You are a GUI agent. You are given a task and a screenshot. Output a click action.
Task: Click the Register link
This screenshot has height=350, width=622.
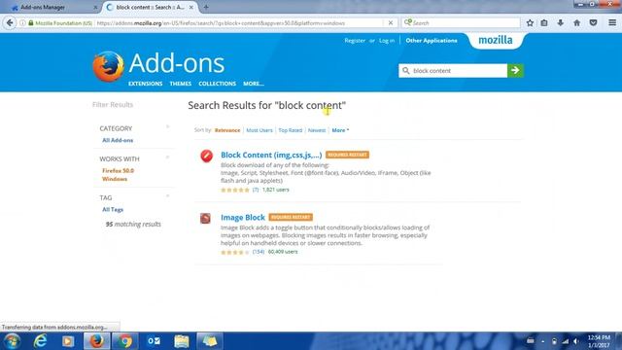(x=355, y=41)
